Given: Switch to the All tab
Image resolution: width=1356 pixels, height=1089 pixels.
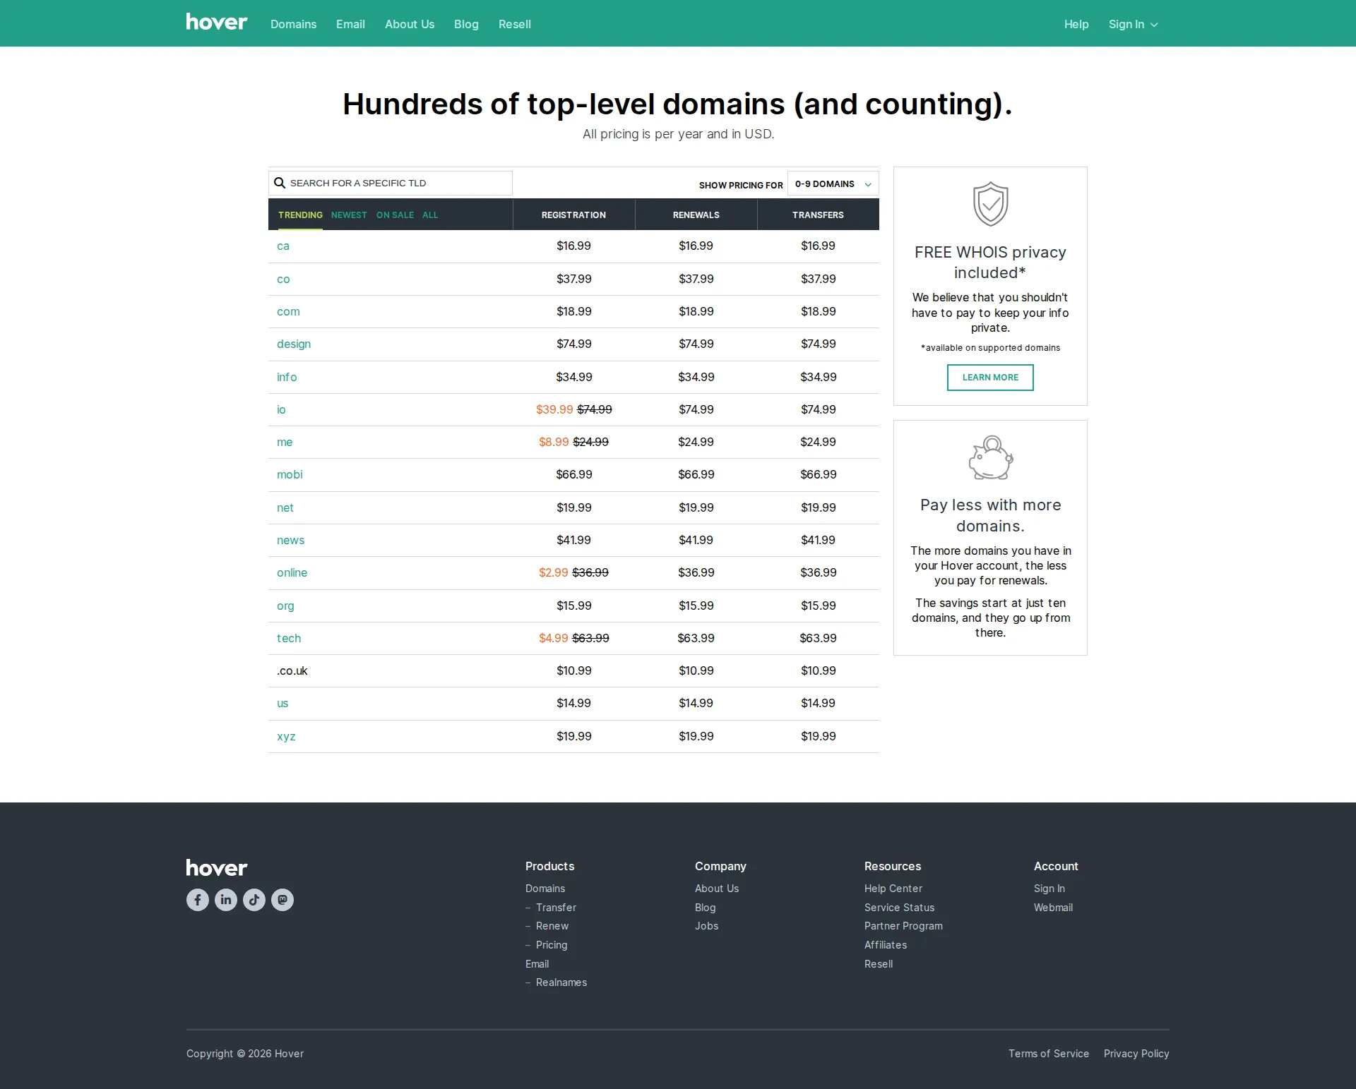Looking at the screenshot, I should point(430,215).
